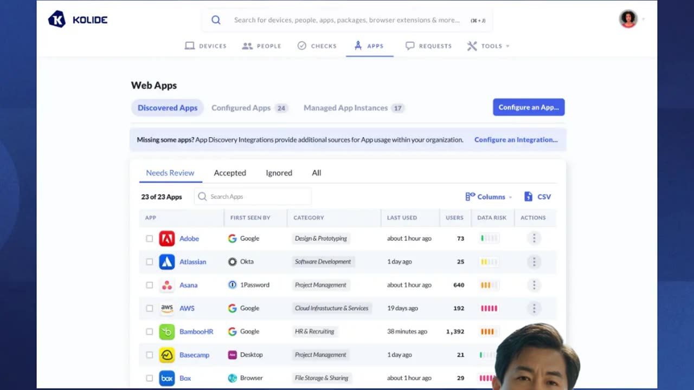Screen dimensions: 694x390
Task: Go to the Checks section
Action: (317, 46)
